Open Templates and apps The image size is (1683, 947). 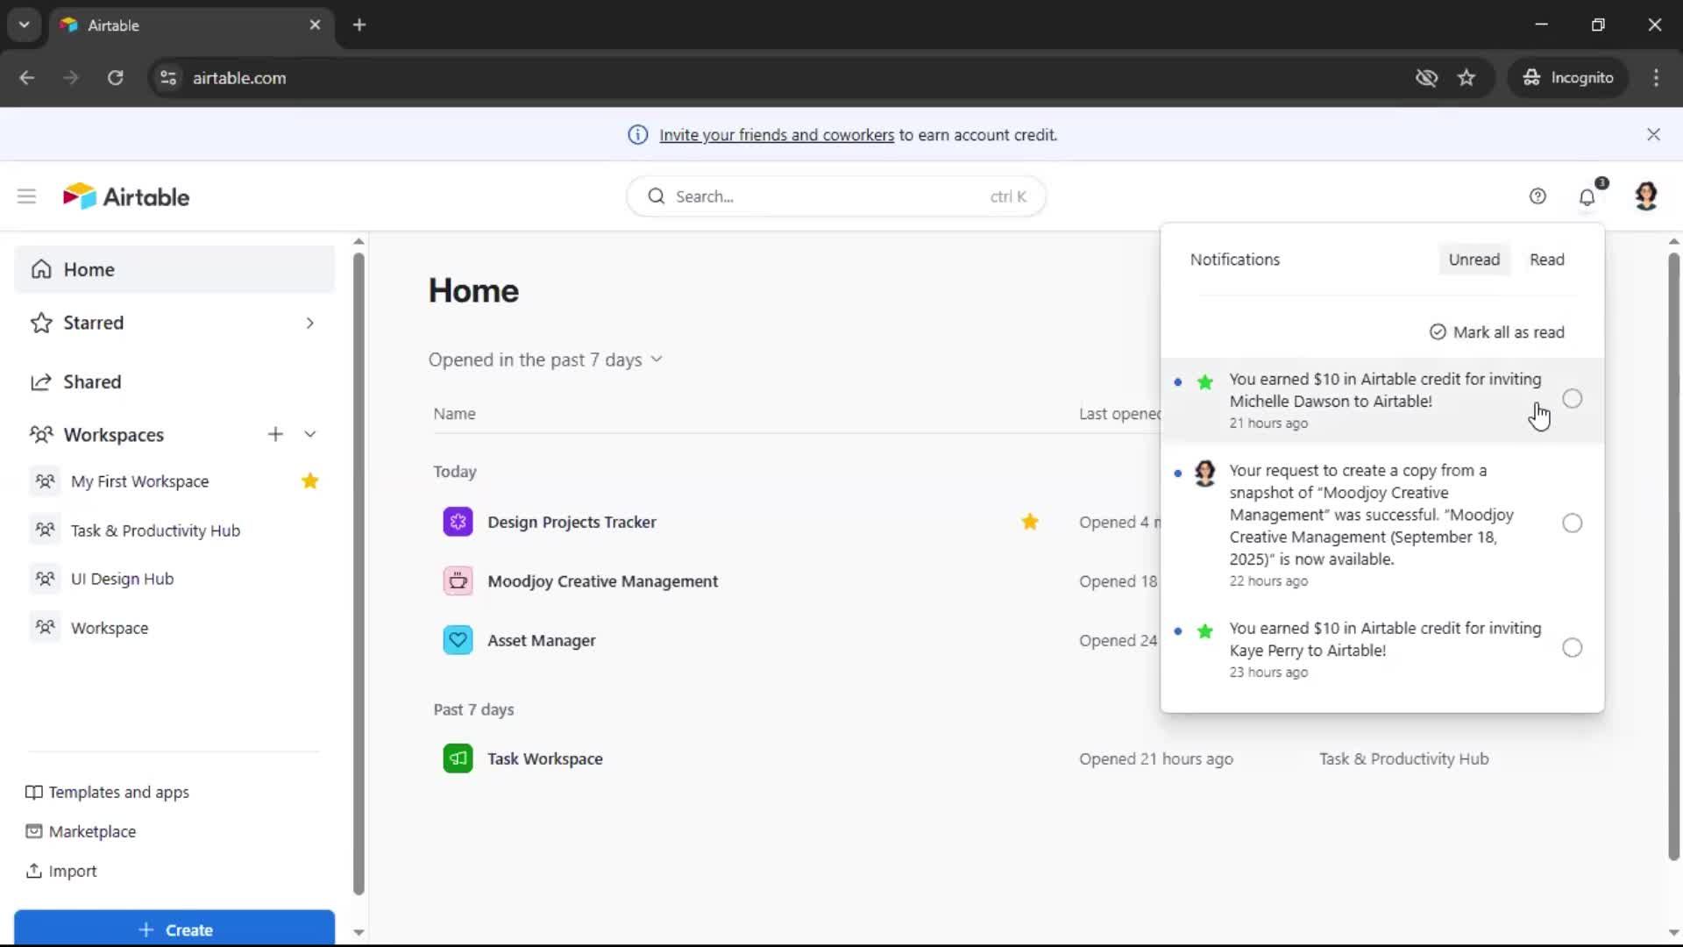[108, 792]
